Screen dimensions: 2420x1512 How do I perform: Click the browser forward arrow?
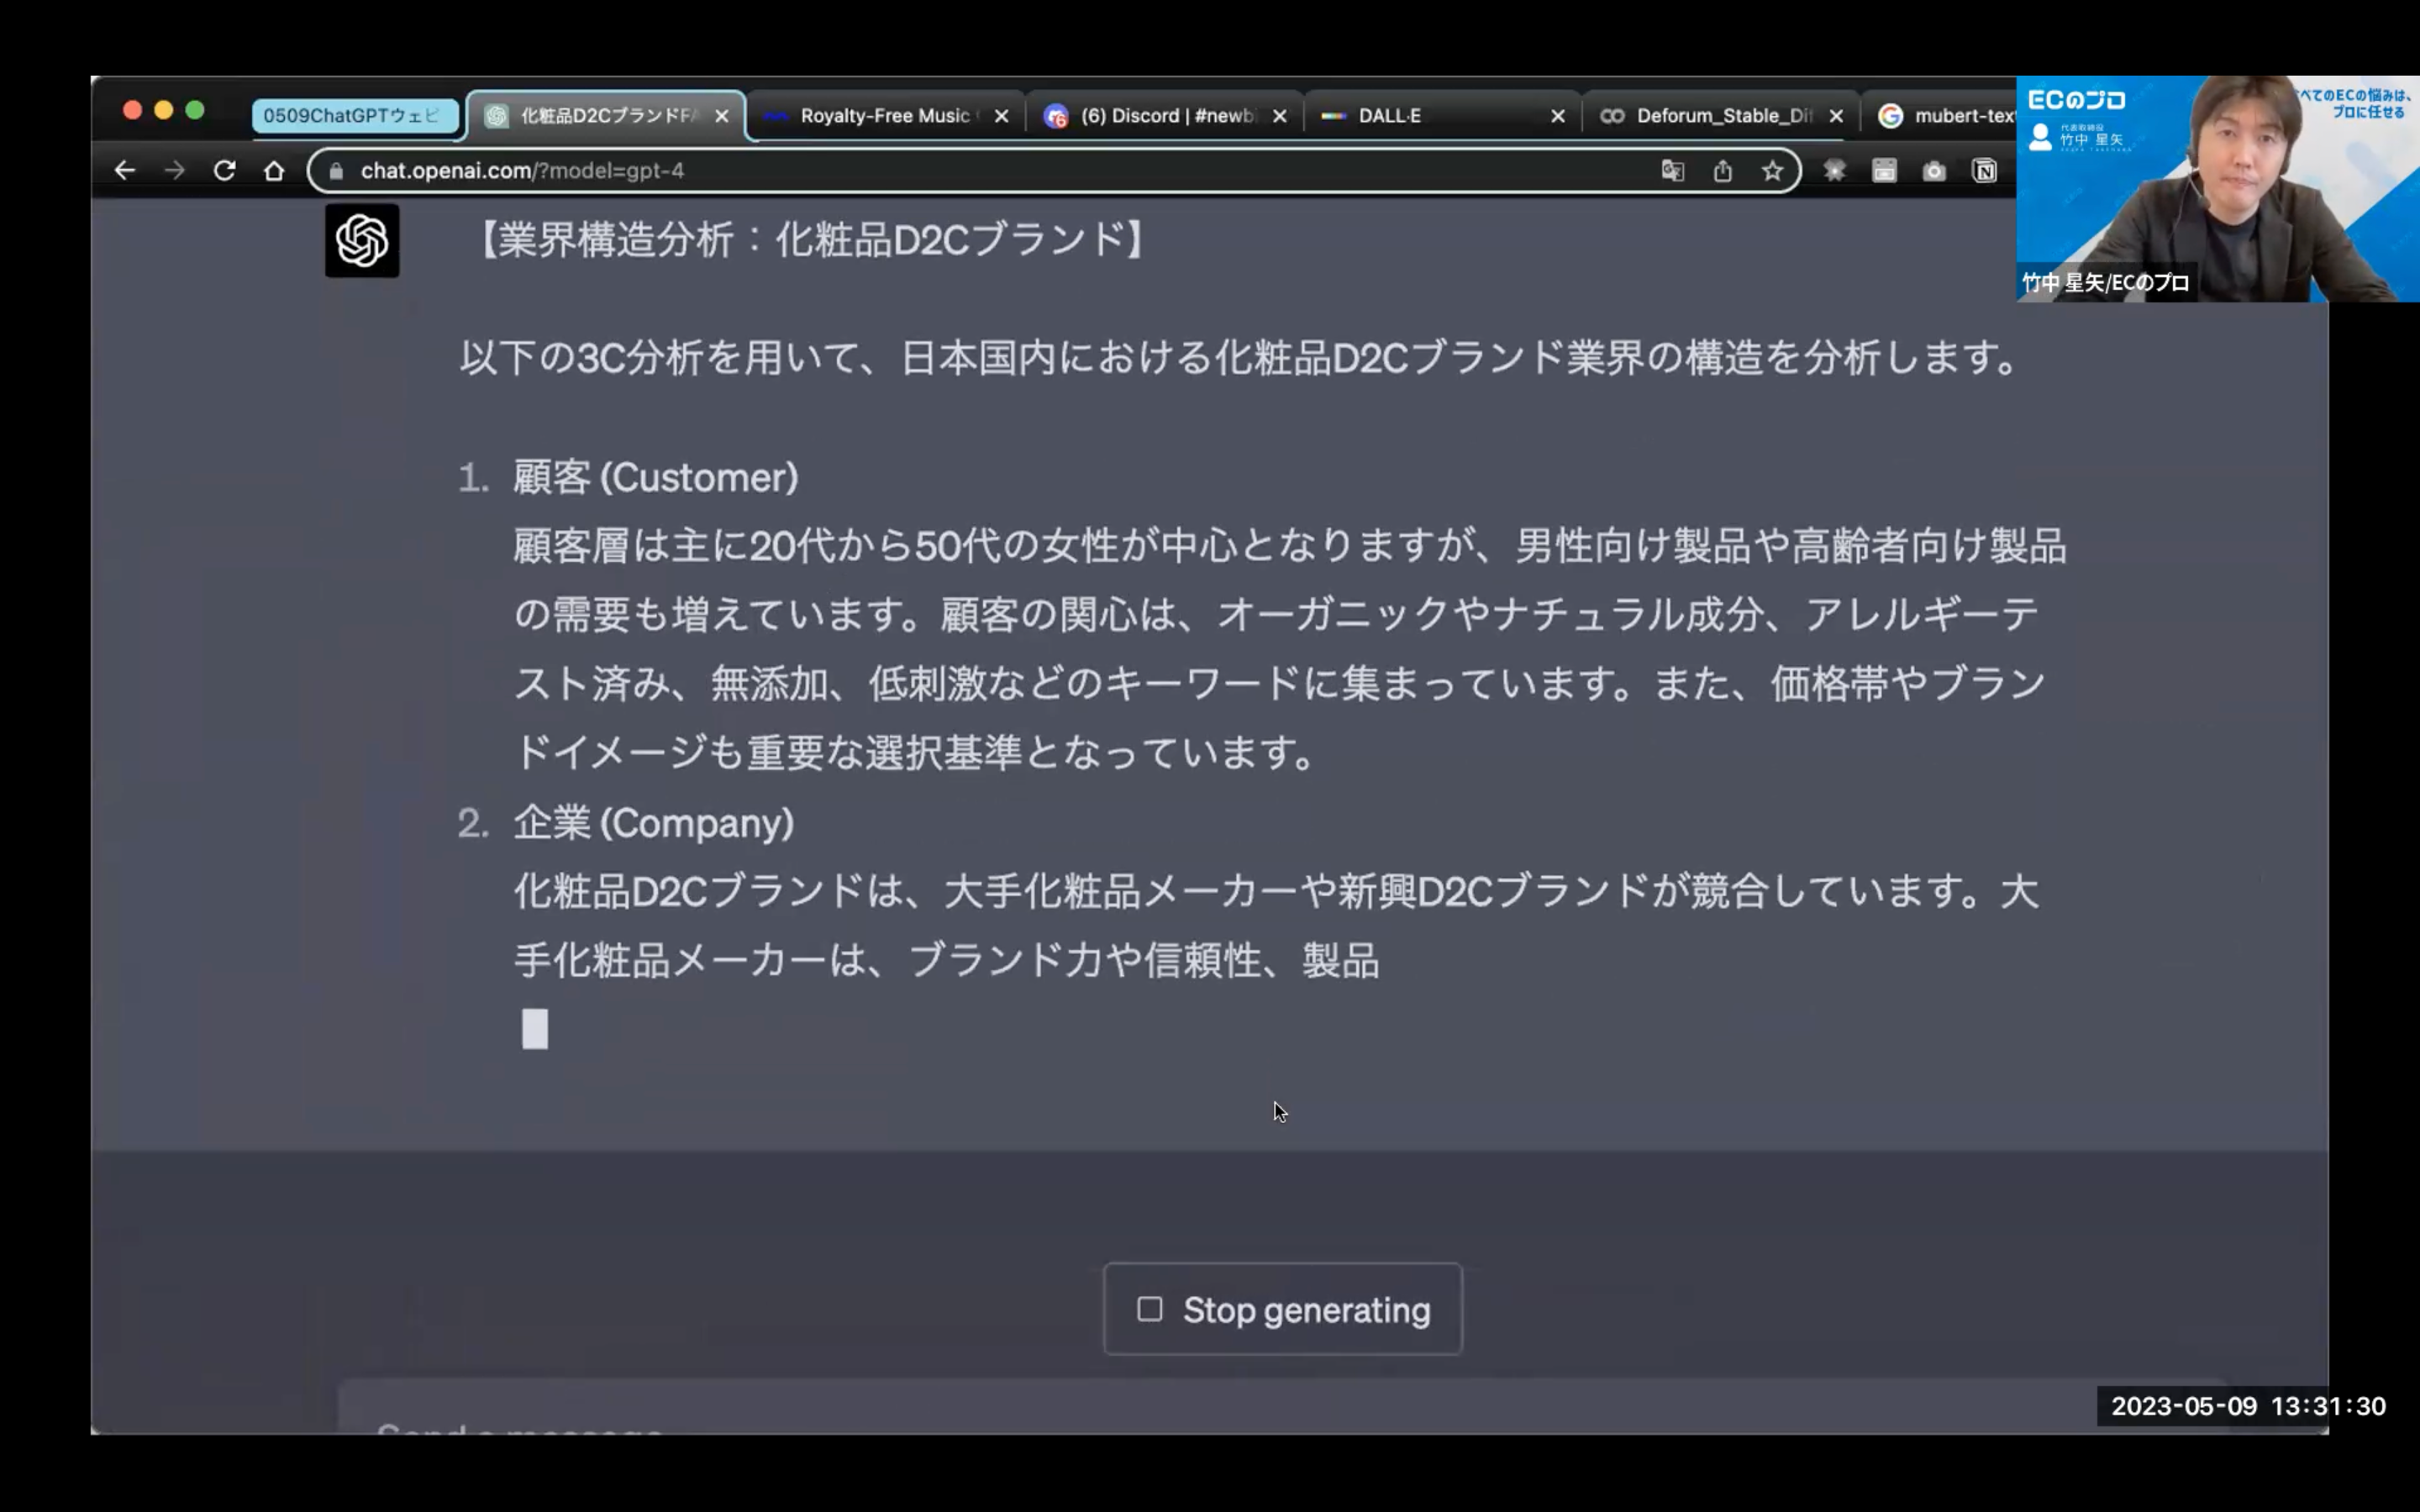pos(174,171)
